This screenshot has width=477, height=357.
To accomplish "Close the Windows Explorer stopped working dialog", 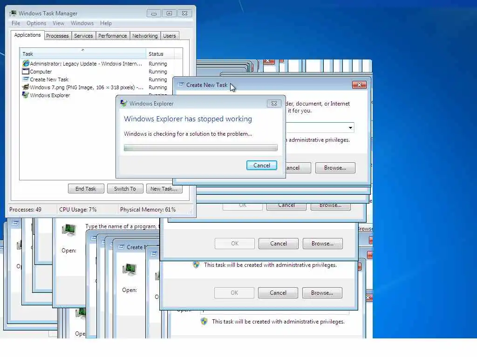I will (274, 104).
